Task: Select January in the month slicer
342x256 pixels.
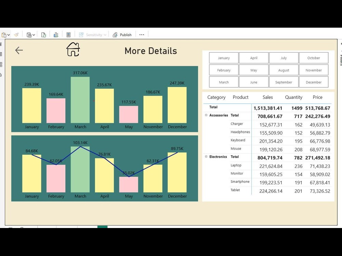Action: tap(224, 58)
